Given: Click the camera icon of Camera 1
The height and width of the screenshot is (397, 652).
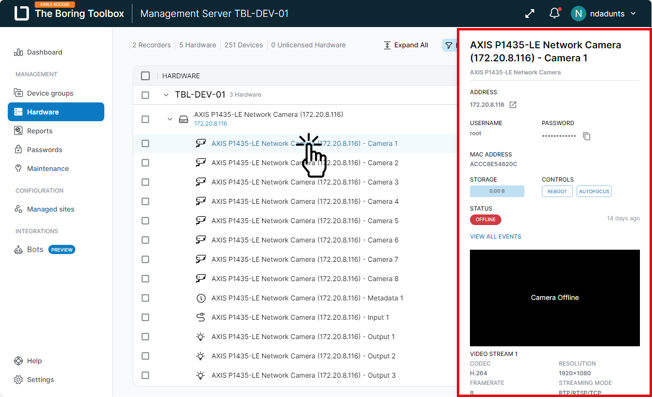Looking at the screenshot, I should point(201,143).
